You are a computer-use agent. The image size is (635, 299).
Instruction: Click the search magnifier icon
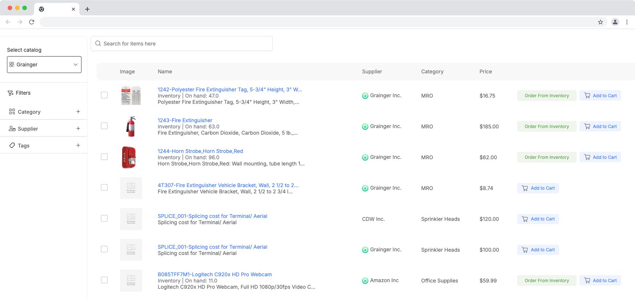point(98,43)
